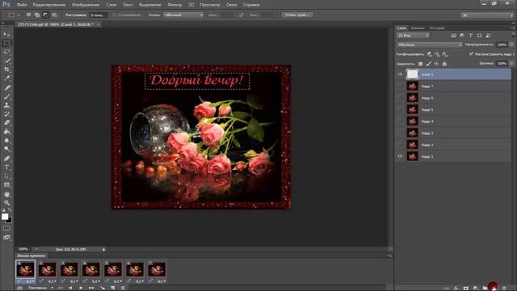Toggle the Quick Mask mode button
This screenshot has height=291, width=517.
6,228
